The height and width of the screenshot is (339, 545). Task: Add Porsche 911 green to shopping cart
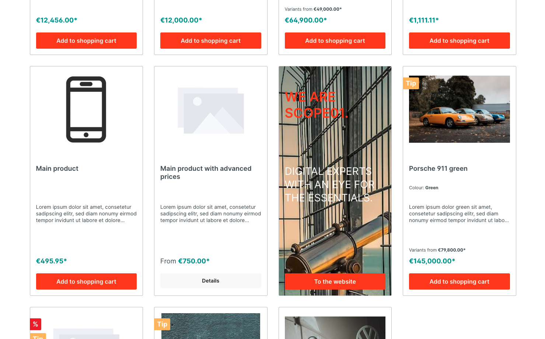460,281
